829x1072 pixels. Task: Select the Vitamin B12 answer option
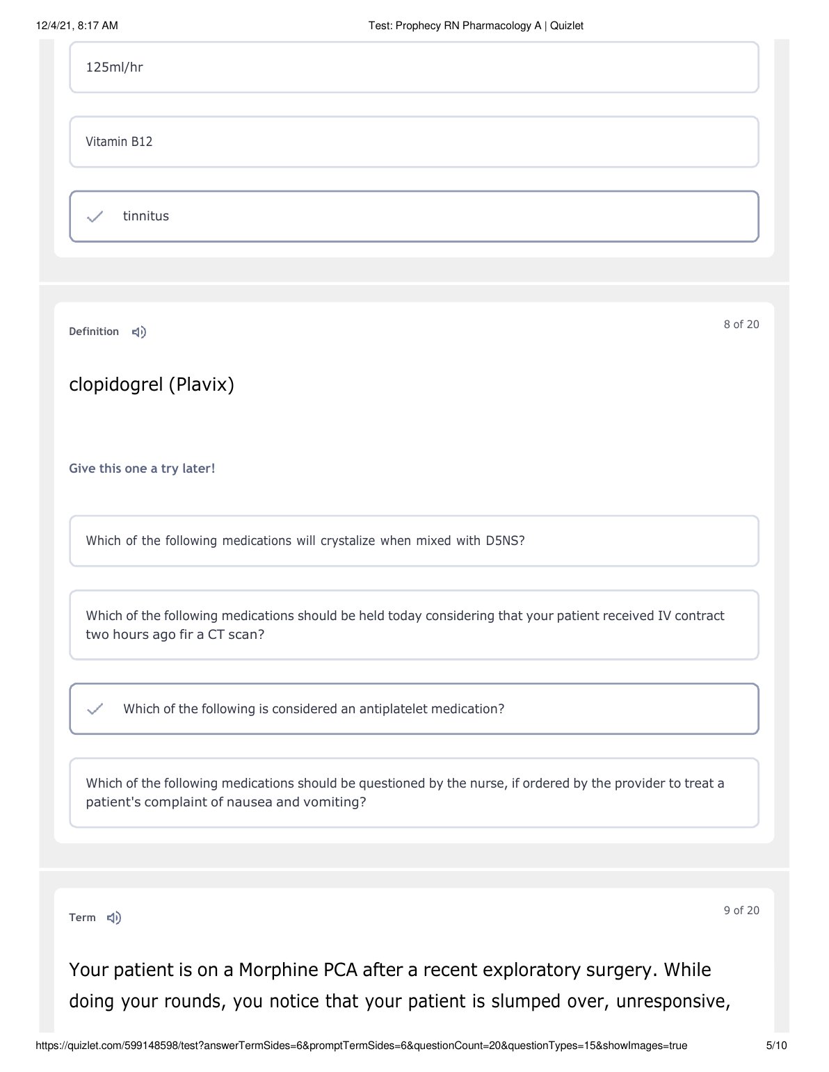(x=414, y=142)
